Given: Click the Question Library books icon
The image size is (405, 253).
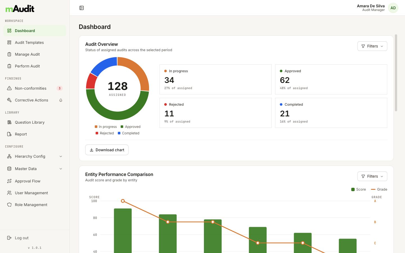Looking at the screenshot, I should pos(9,122).
